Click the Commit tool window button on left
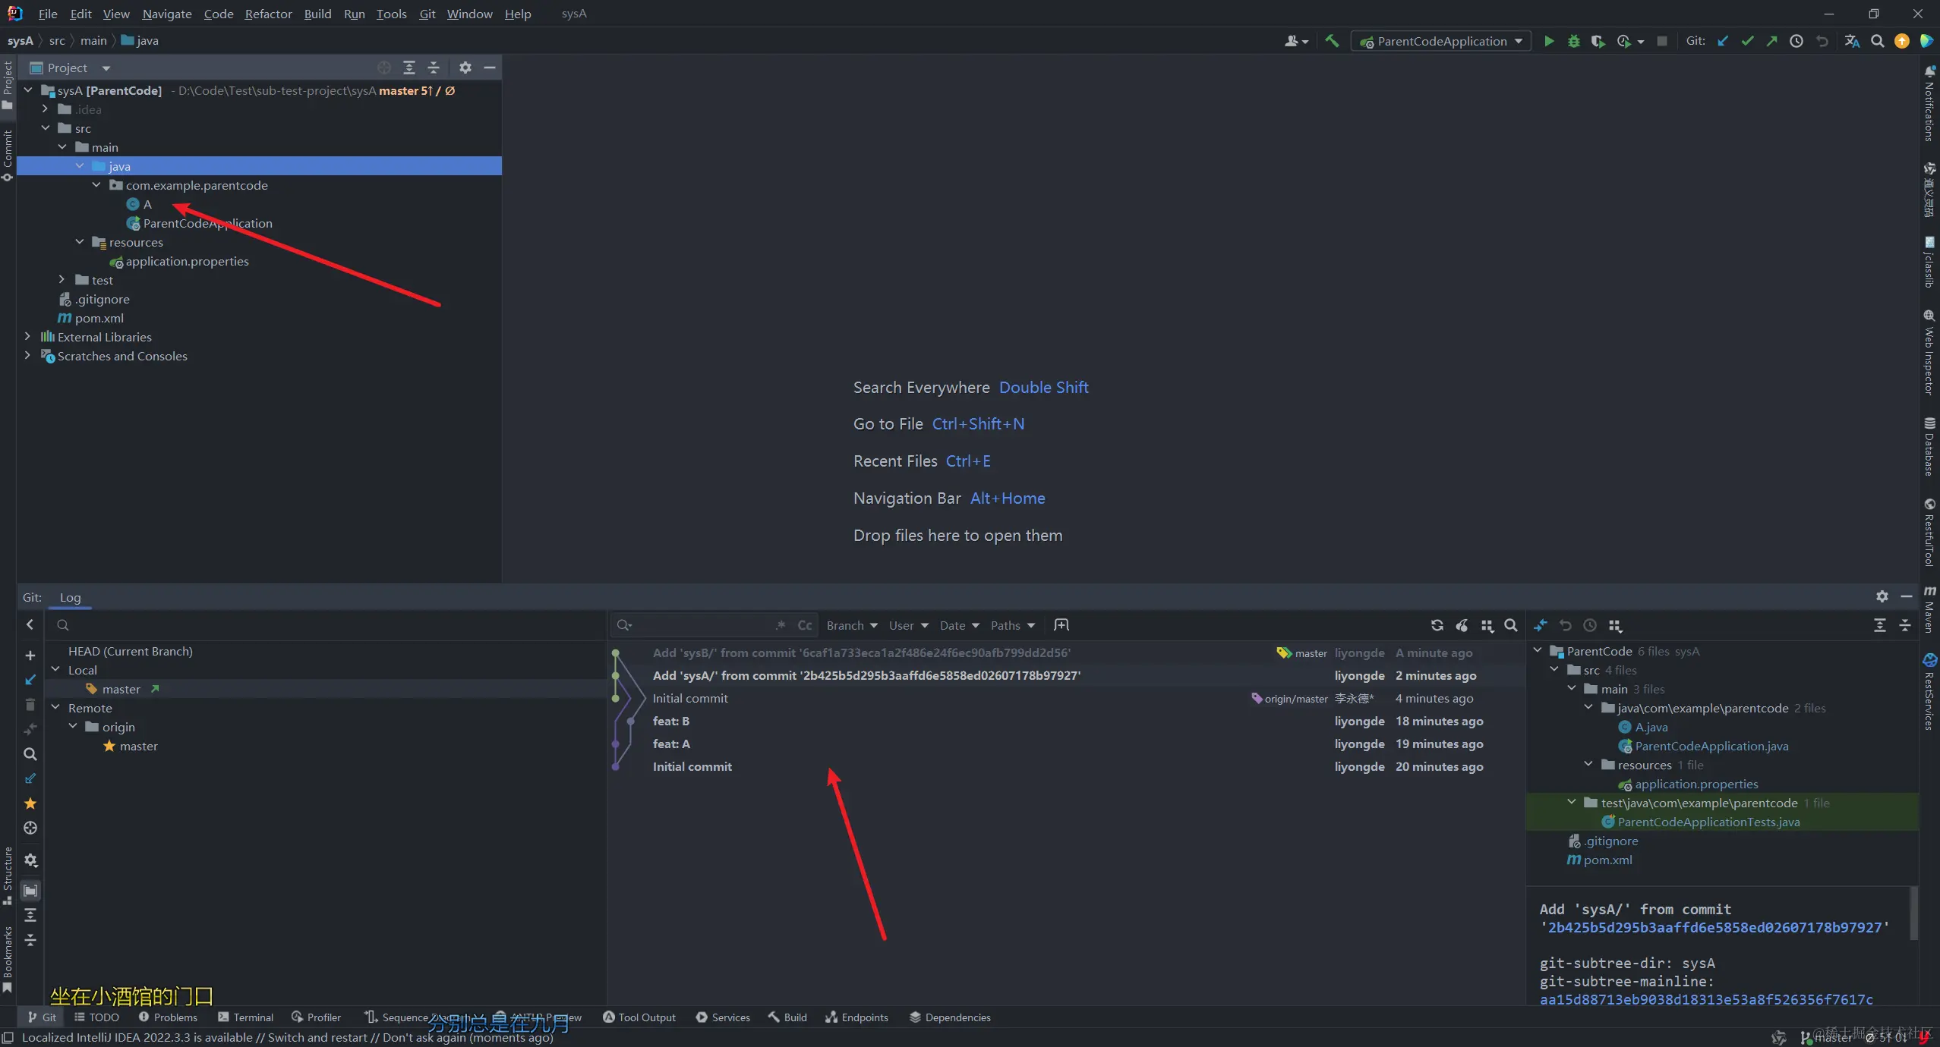This screenshot has width=1940, height=1047. click(x=8, y=156)
